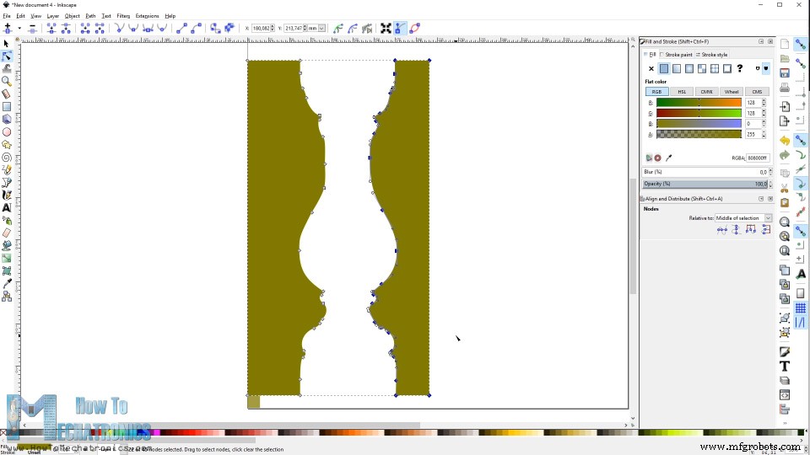
Task: Expand the insert node options arrow
Action: tap(19, 28)
